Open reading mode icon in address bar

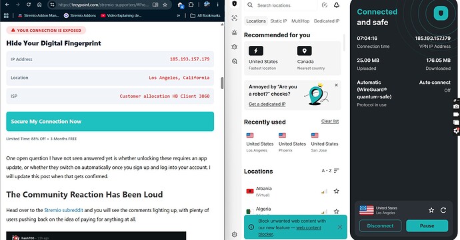[155, 5]
